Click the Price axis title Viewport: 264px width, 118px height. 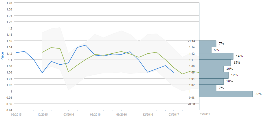(2, 56)
